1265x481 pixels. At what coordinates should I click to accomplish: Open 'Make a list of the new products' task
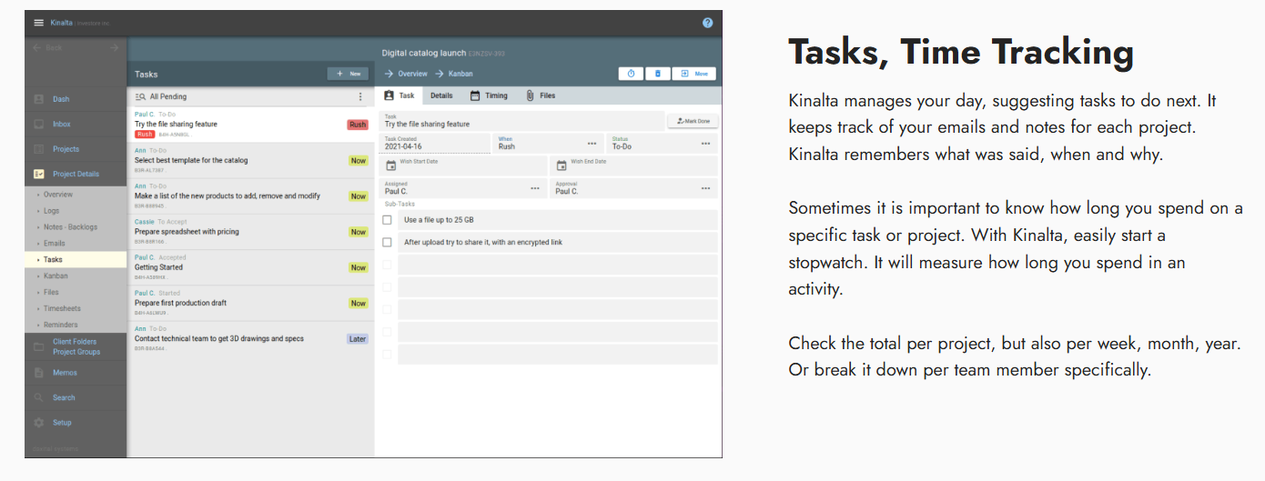pos(250,196)
